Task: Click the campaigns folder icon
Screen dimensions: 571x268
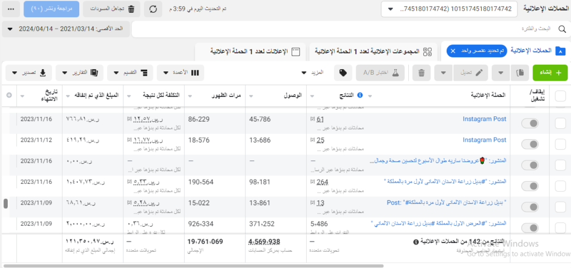Action: pyautogui.click(x=560, y=51)
